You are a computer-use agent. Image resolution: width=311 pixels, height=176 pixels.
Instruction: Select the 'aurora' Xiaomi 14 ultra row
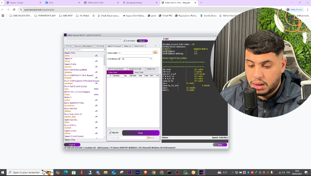[84, 65]
